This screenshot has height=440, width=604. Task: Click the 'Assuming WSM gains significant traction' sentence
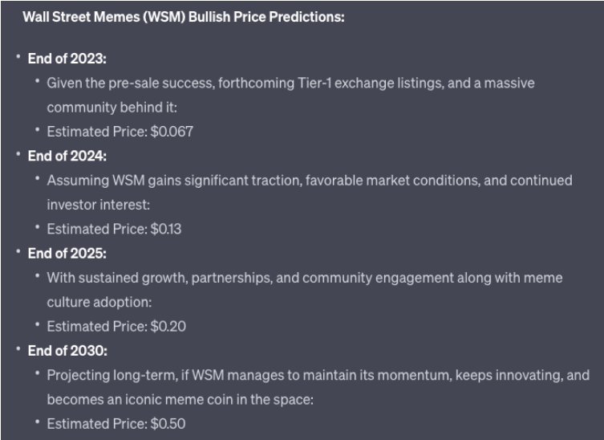coord(310,181)
